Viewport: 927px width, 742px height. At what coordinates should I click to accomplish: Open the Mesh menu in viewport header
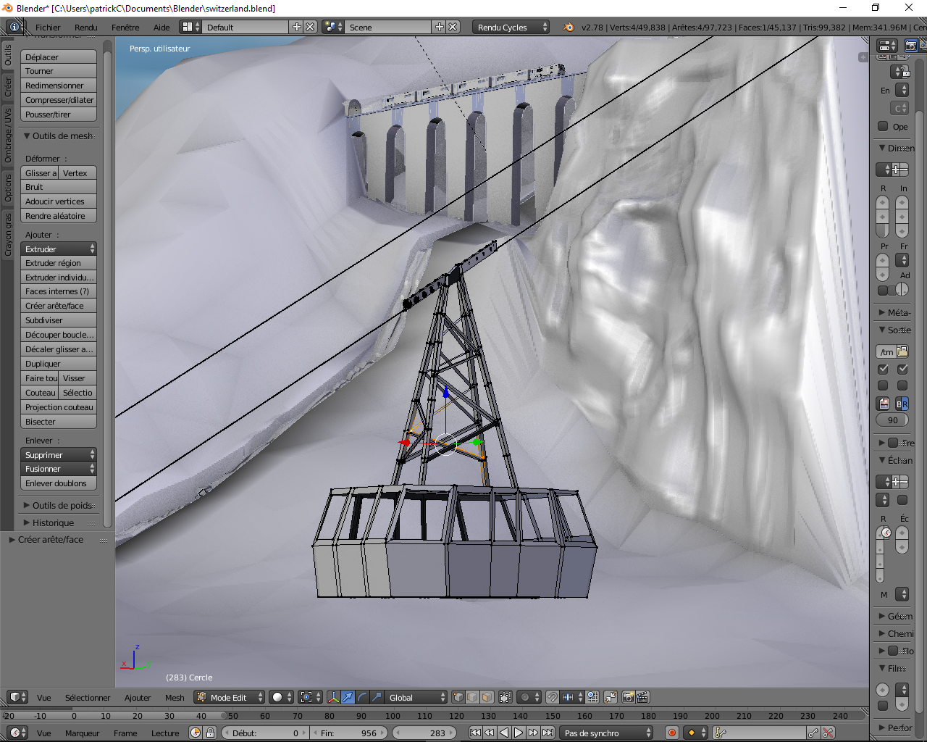[175, 697]
